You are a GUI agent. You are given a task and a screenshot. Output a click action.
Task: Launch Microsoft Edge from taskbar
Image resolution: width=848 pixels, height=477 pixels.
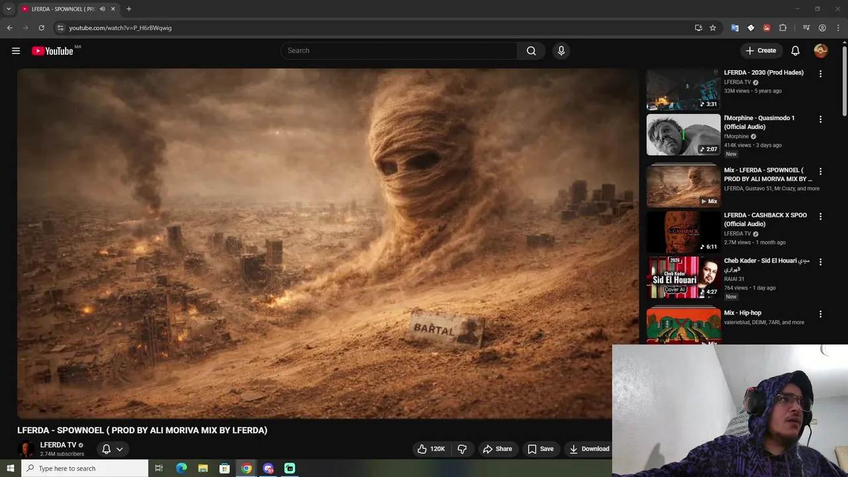pos(182,468)
